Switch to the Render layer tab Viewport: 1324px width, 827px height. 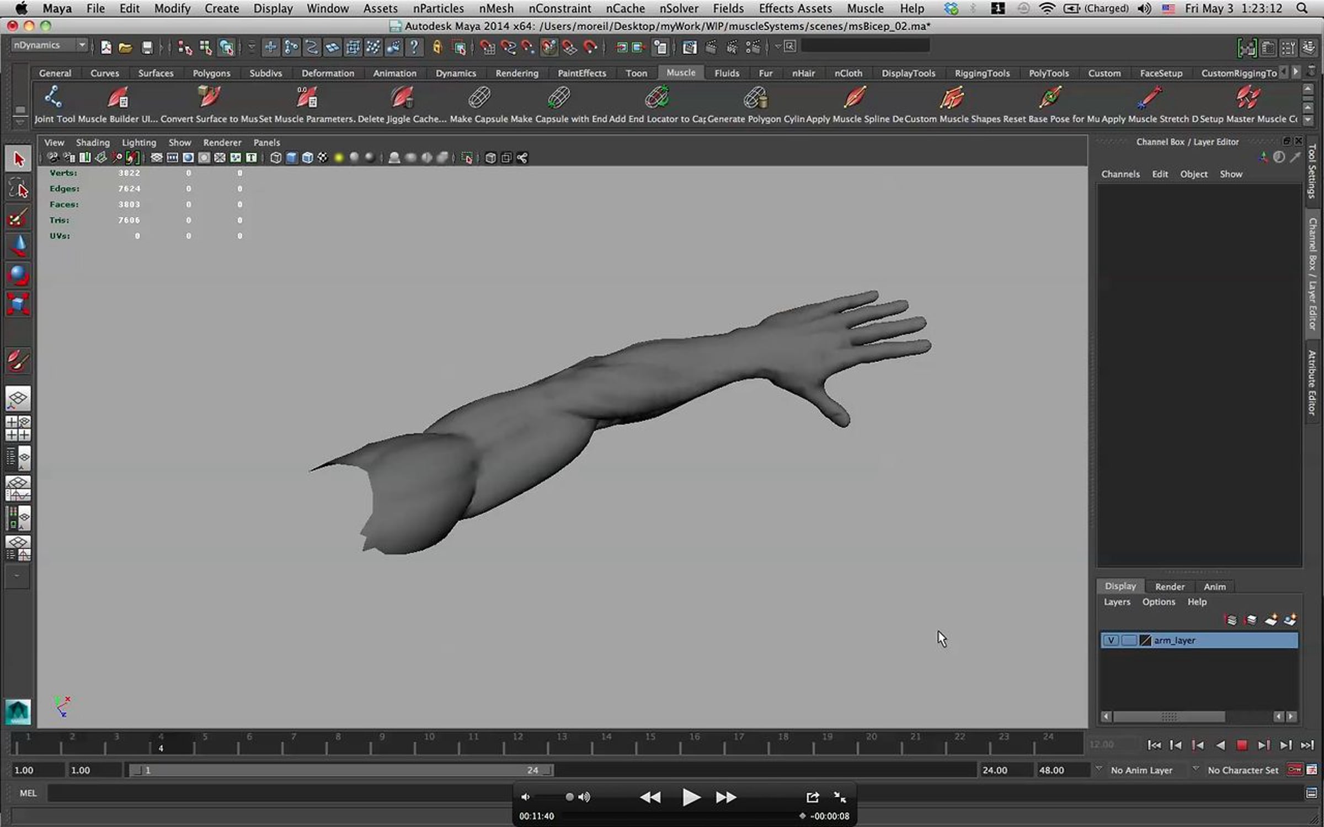click(1170, 586)
